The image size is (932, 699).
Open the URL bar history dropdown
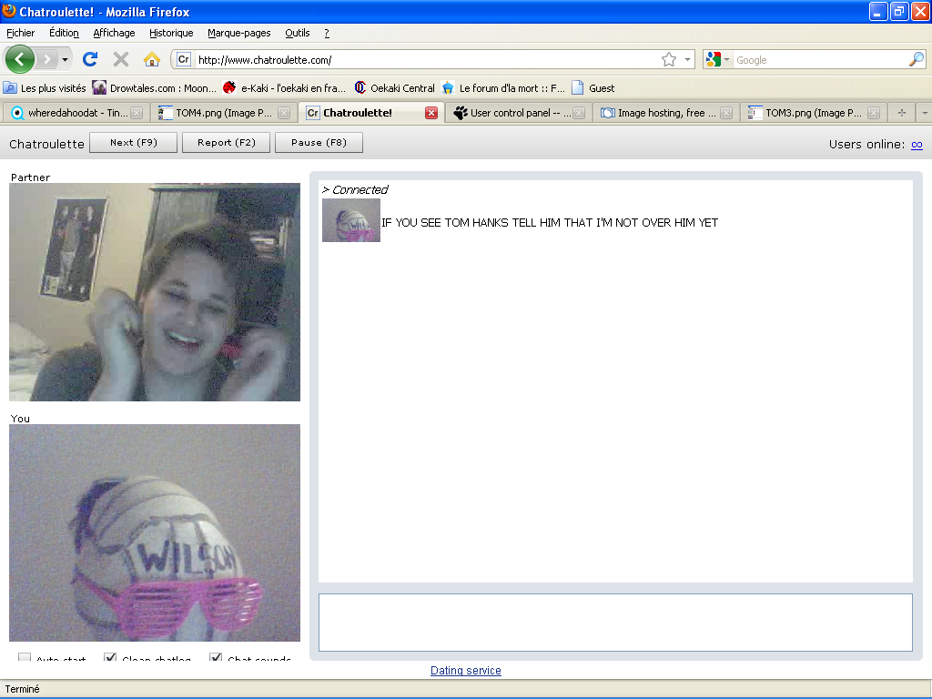click(x=687, y=60)
